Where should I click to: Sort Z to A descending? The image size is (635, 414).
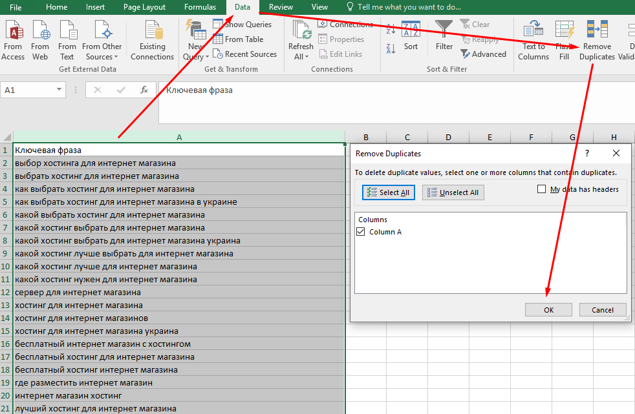point(391,49)
